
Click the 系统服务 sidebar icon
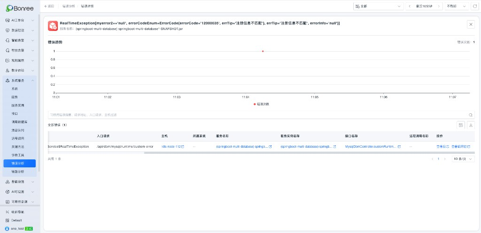[x=8, y=81]
